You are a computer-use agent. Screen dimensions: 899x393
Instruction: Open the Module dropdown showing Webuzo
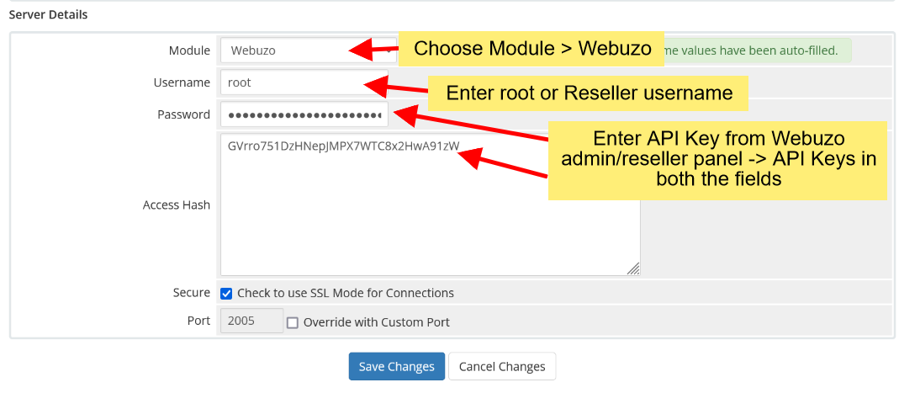tap(286, 50)
